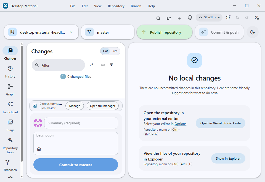265x182 pixels.
Task: Open the desktop-material-headl... repository dropdown
Action: [x=41, y=32]
